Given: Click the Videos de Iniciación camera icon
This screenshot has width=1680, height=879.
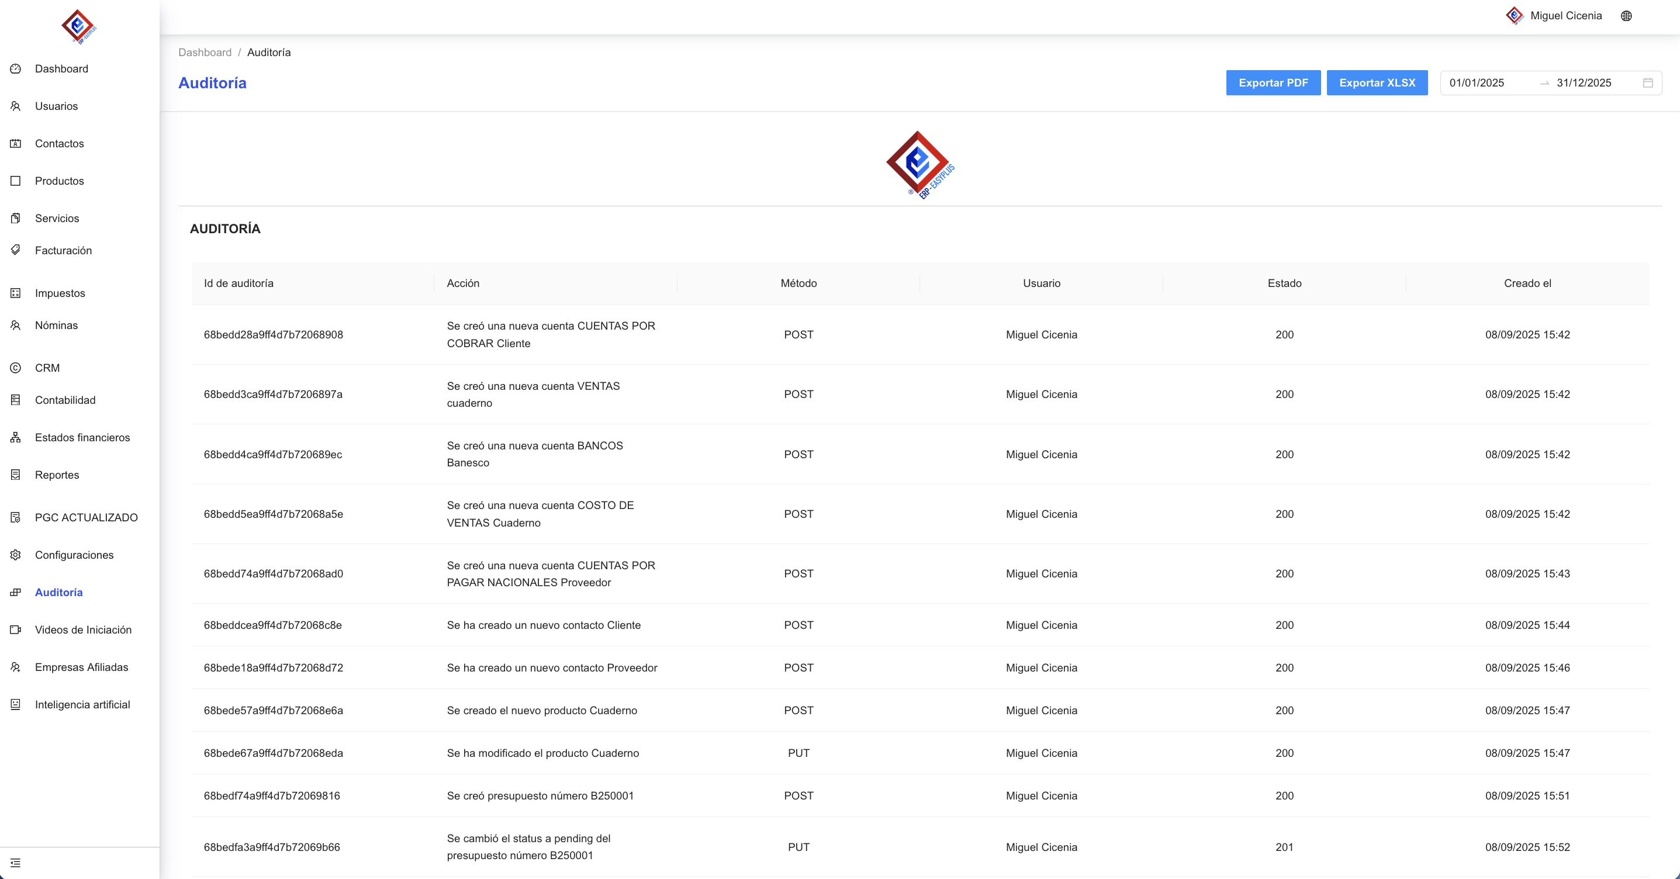Looking at the screenshot, I should pyautogui.click(x=16, y=630).
